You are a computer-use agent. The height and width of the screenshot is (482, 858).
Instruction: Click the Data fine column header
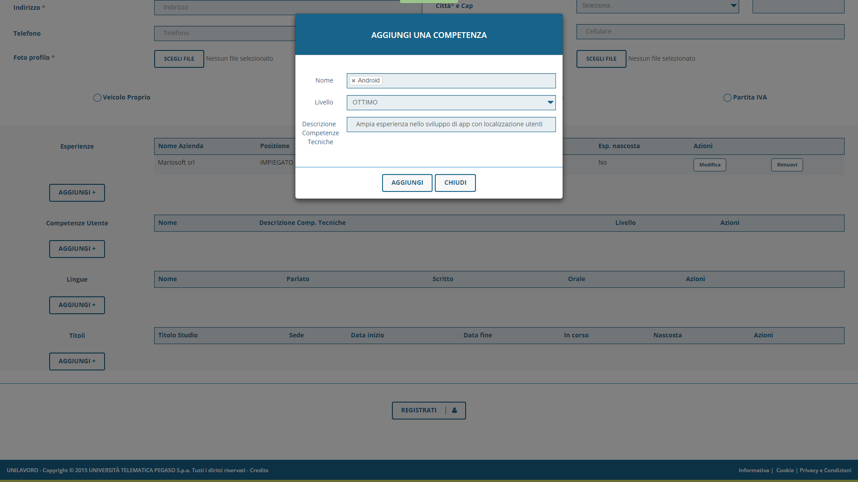pyautogui.click(x=477, y=336)
